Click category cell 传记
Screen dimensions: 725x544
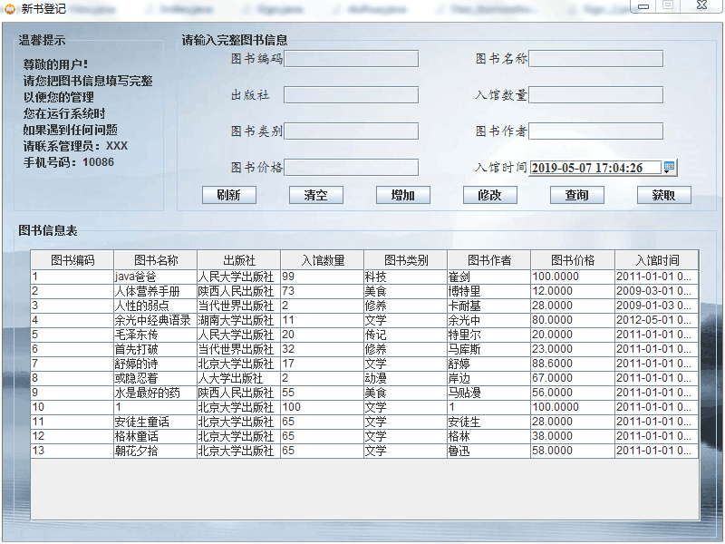(405, 335)
